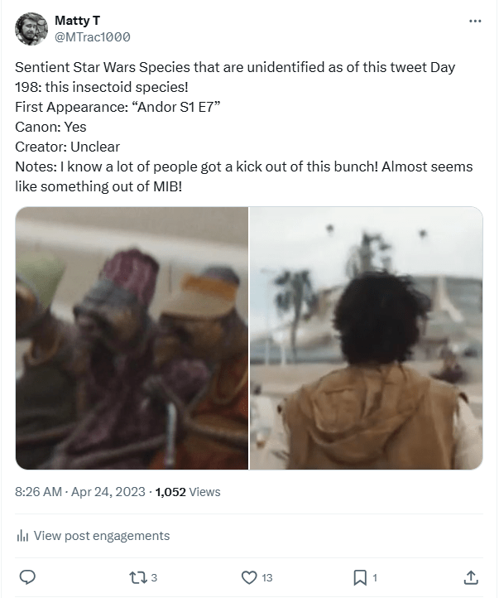Click the like count number 13

(267, 578)
